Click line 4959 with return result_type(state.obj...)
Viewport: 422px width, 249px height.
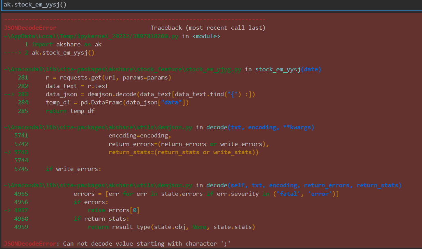pyautogui.click(x=135, y=227)
